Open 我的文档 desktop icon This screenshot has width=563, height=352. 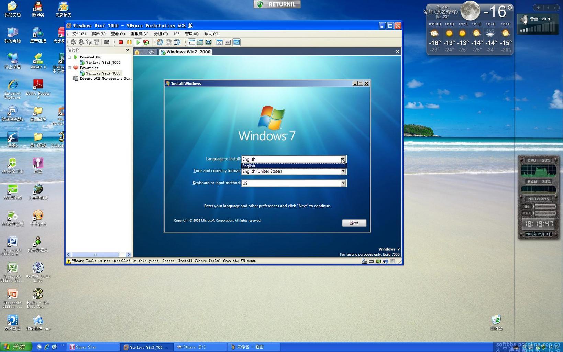point(12,9)
